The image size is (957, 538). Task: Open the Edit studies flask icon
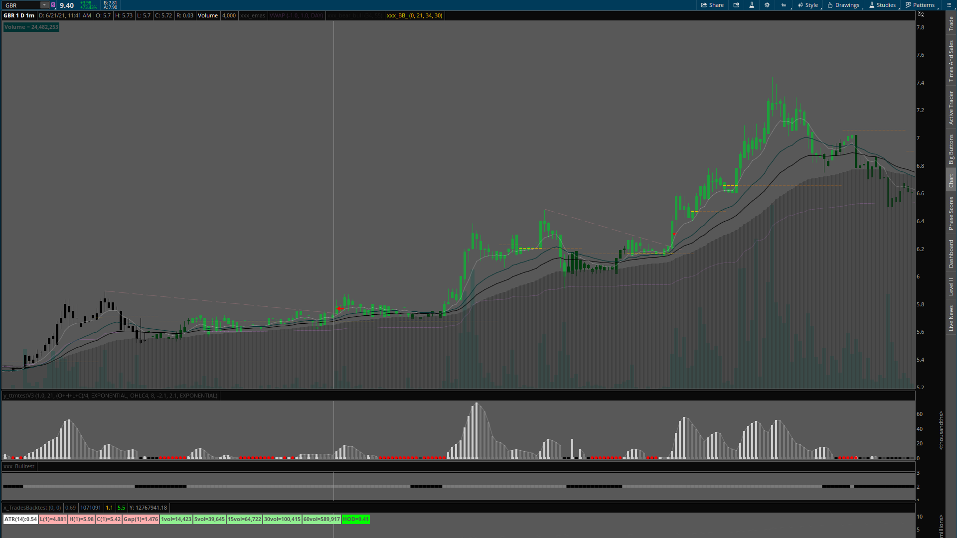(x=752, y=5)
